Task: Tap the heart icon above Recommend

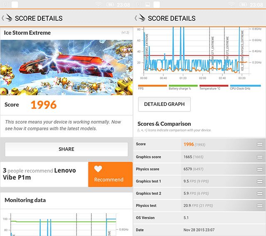Action: pos(98,169)
